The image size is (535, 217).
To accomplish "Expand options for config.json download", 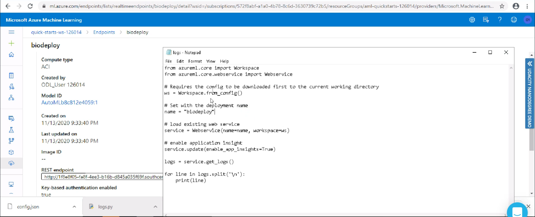I will click(74, 207).
